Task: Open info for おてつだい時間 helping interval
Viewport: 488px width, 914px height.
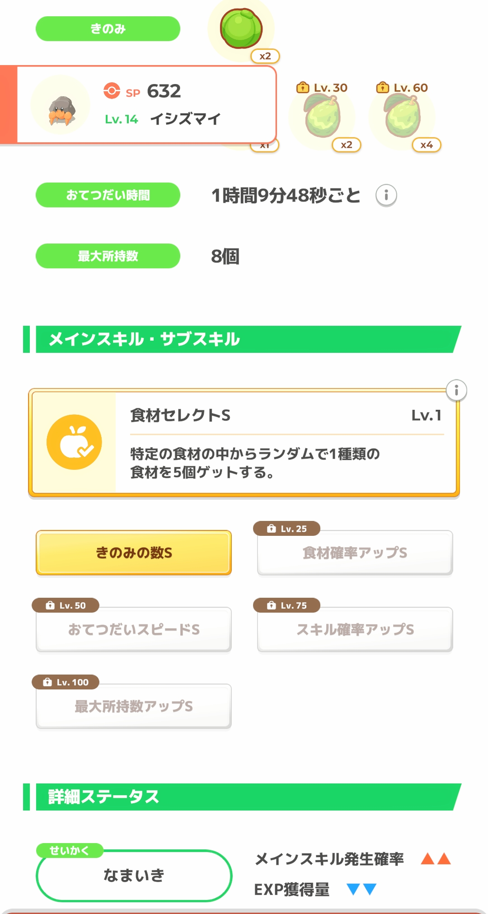Action: pyautogui.click(x=386, y=196)
